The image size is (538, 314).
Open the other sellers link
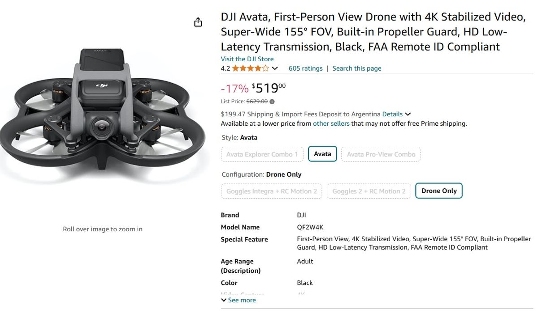331,123
